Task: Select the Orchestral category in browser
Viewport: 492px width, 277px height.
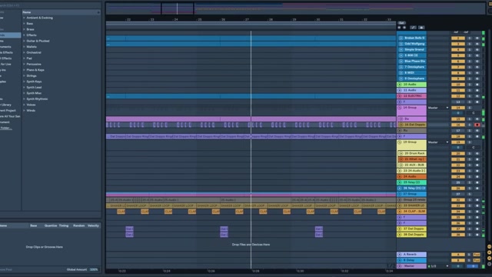Action: click(x=34, y=53)
